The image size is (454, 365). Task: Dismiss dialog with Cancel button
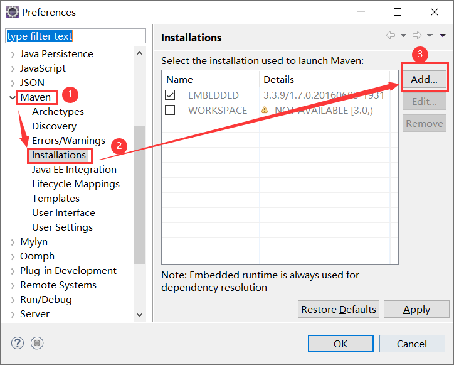click(412, 344)
